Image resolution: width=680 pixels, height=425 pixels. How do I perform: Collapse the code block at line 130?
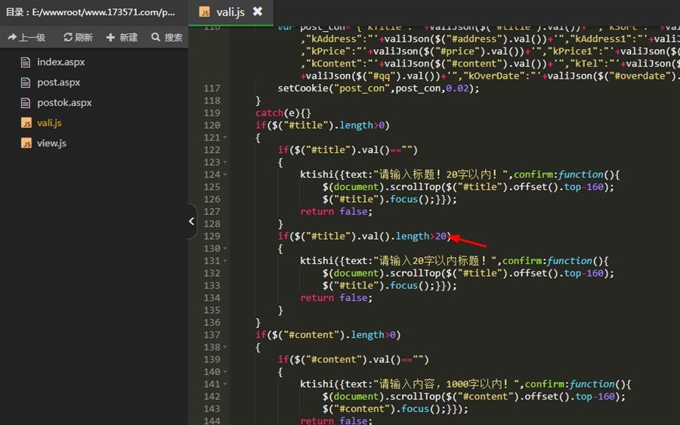pos(225,249)
